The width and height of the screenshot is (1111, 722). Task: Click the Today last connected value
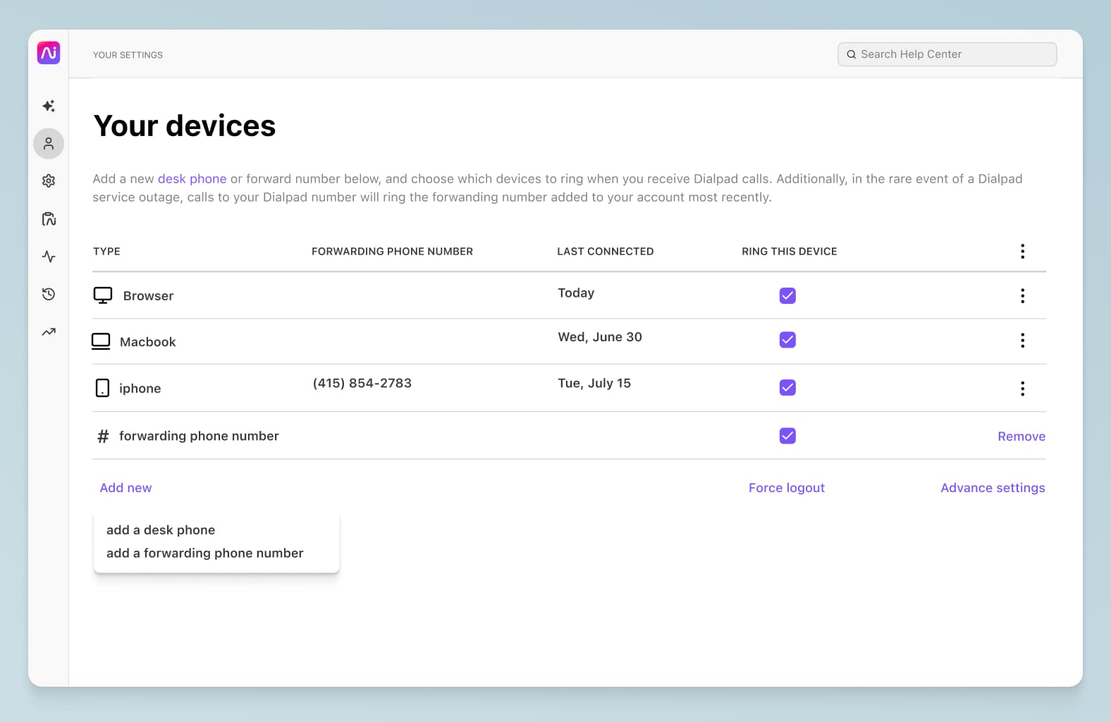pyautogui.click(x=576, y=293)
